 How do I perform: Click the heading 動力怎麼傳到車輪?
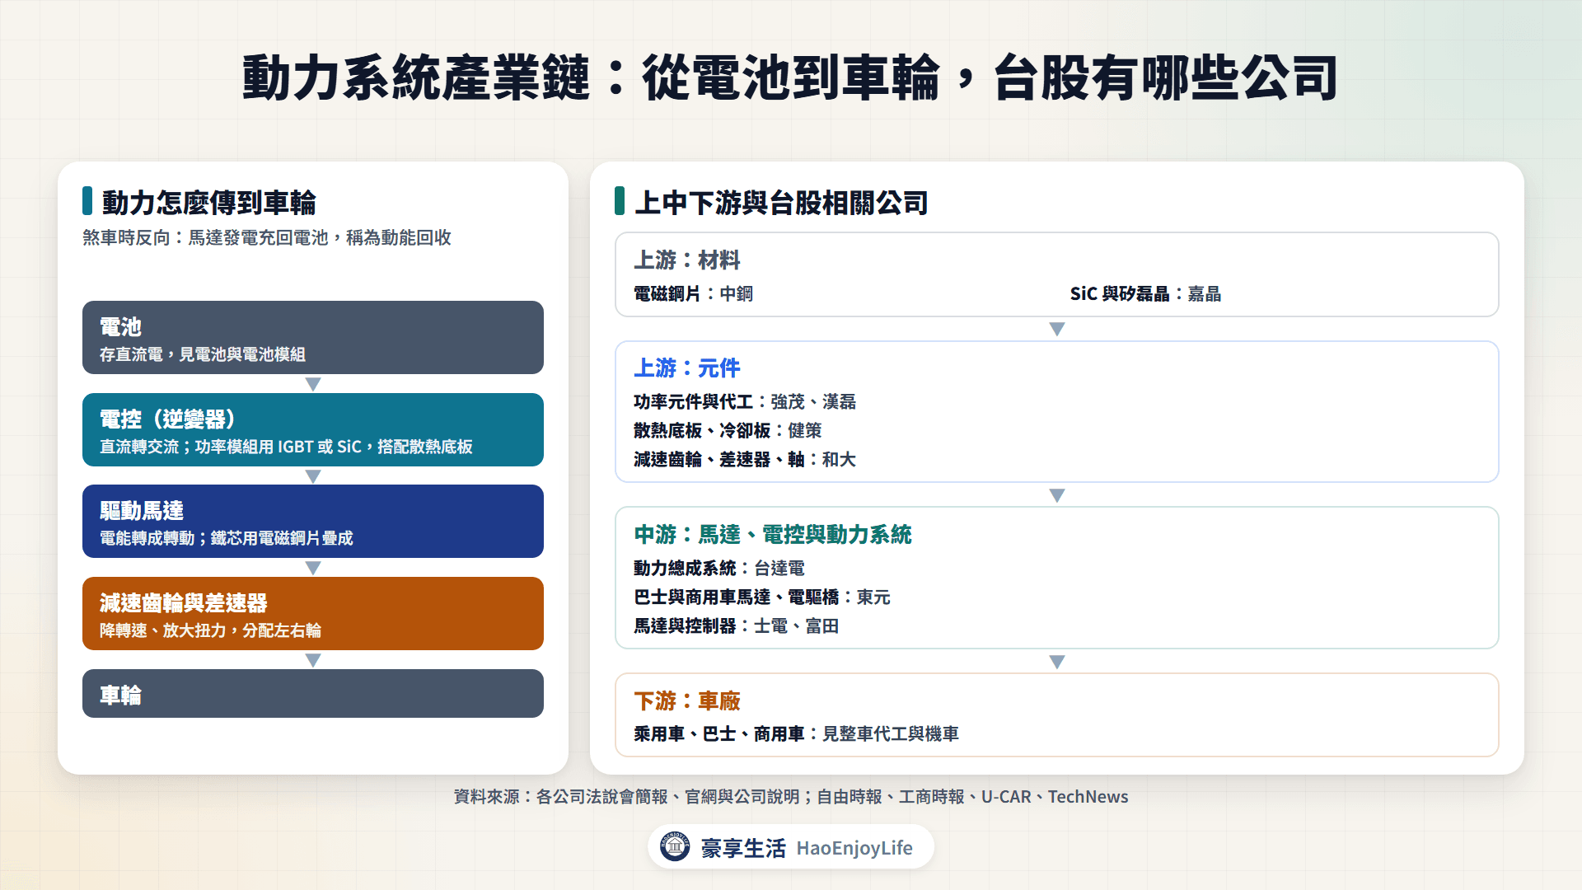[209, 203]
